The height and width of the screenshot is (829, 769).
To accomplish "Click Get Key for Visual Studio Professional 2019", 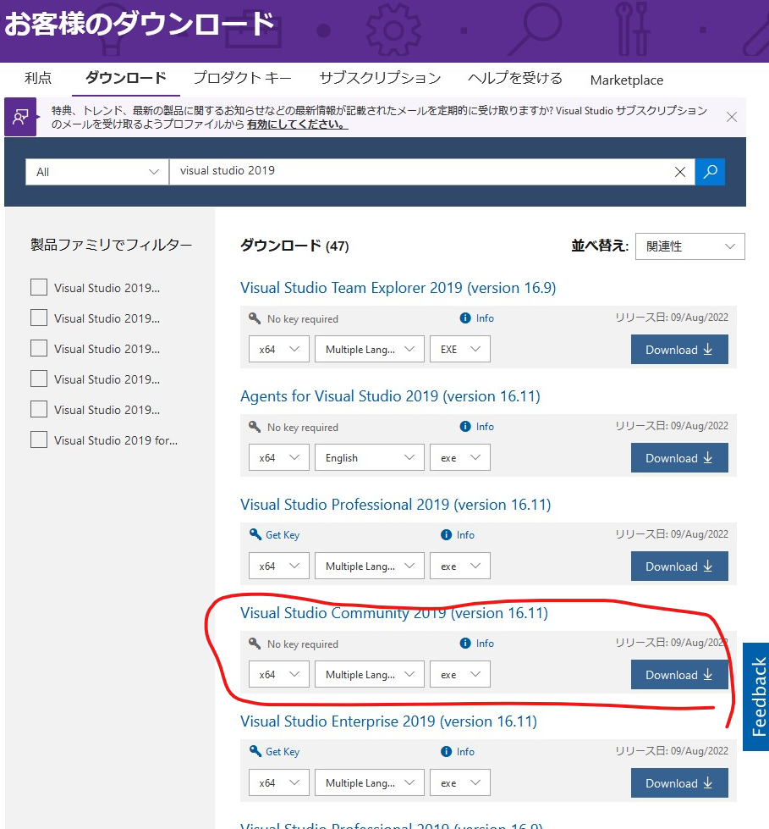I will 283,535.
